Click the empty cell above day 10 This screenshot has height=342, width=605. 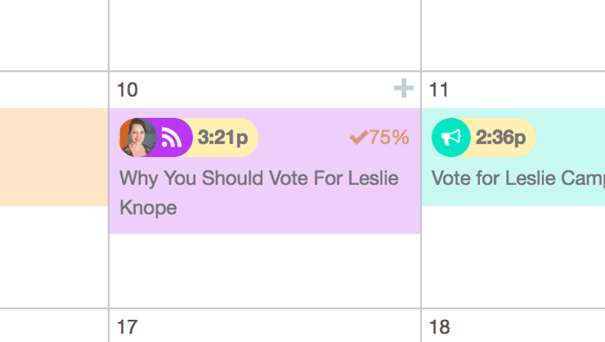click(265, 35)
